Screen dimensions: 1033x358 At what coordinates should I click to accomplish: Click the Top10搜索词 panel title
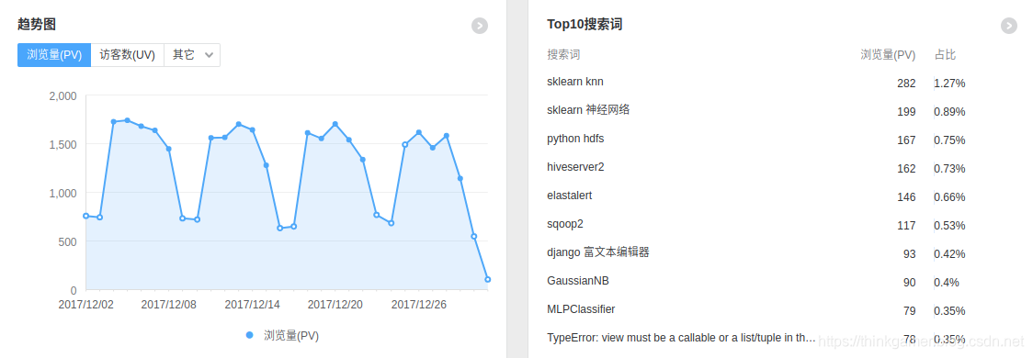point(585,25)
